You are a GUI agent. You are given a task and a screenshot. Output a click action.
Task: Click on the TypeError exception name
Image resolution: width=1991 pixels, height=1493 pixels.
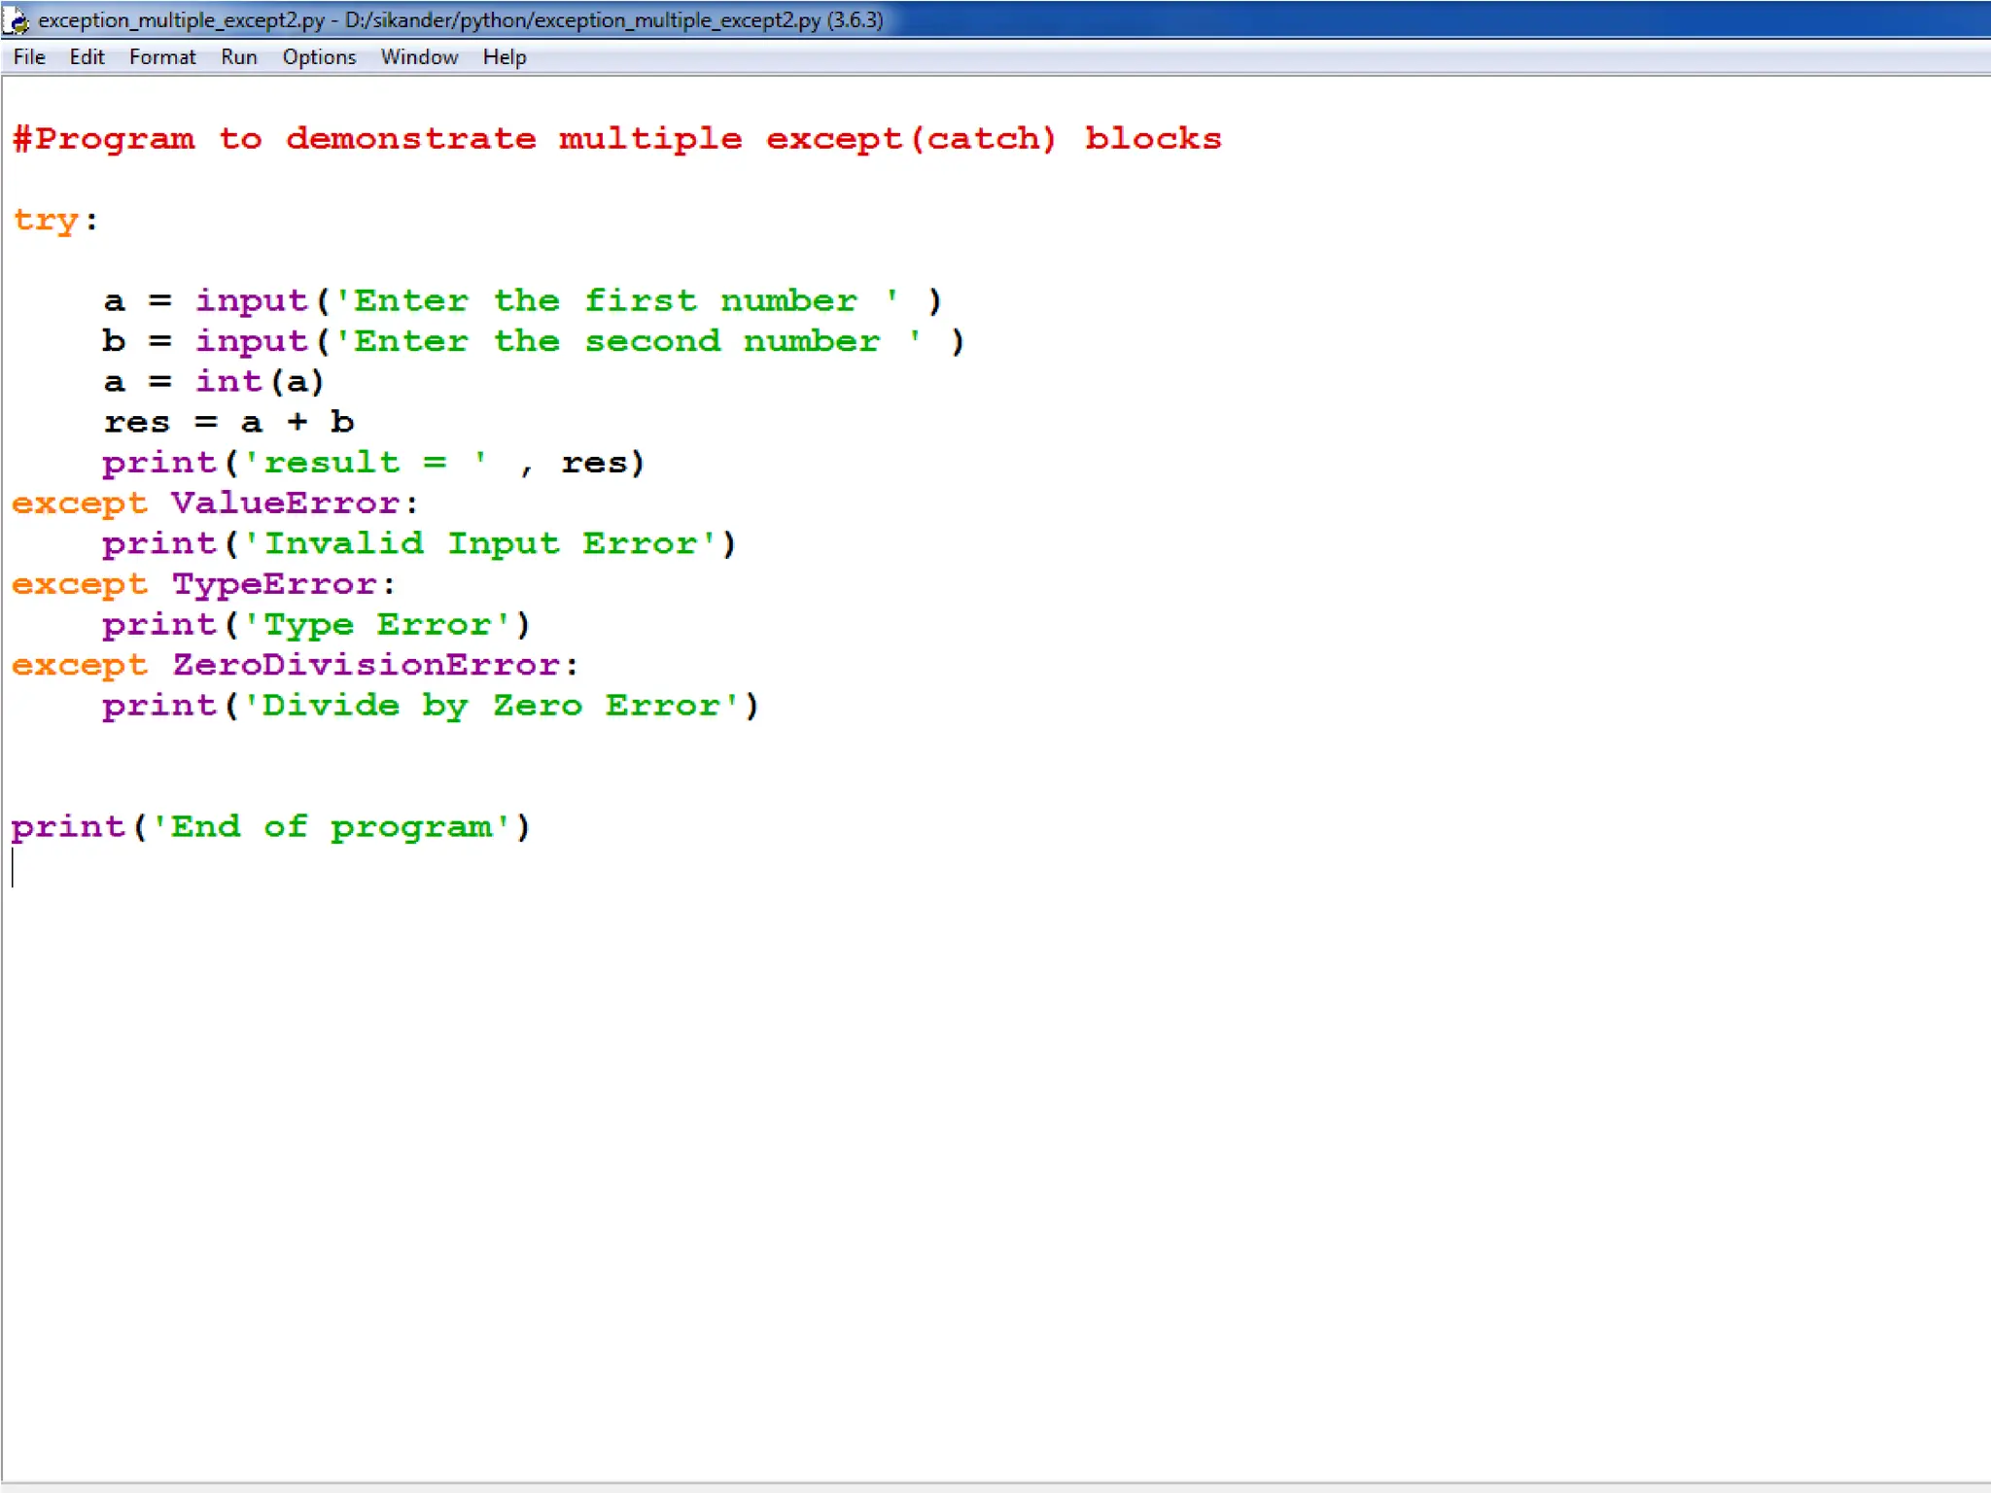[274, 584]
